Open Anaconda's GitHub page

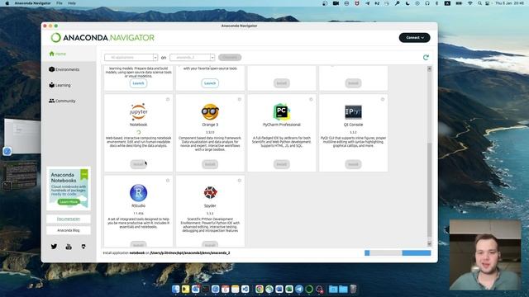click(x=83, y=247)
